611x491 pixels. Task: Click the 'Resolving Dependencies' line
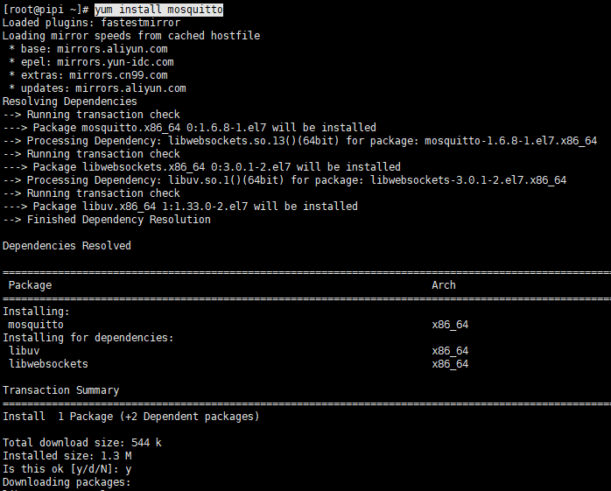coord(70,102)
